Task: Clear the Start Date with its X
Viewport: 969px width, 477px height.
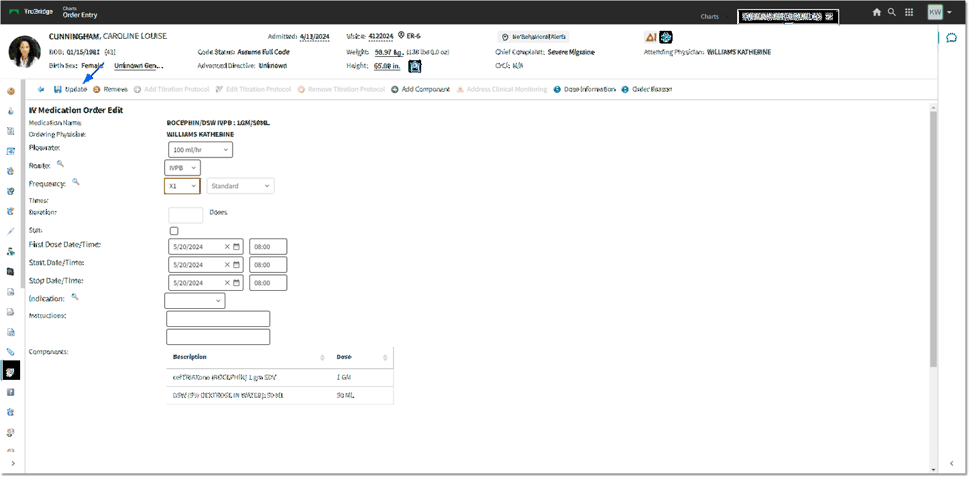Action: tap(227, 265)
